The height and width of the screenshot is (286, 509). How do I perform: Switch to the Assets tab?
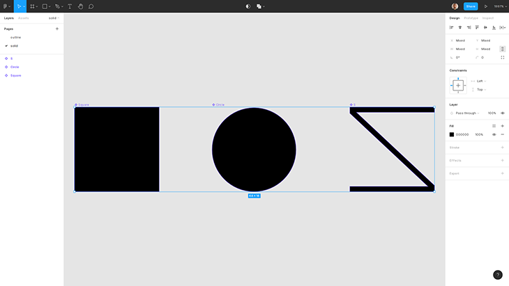pyautogui.click(x=24, y=18)
